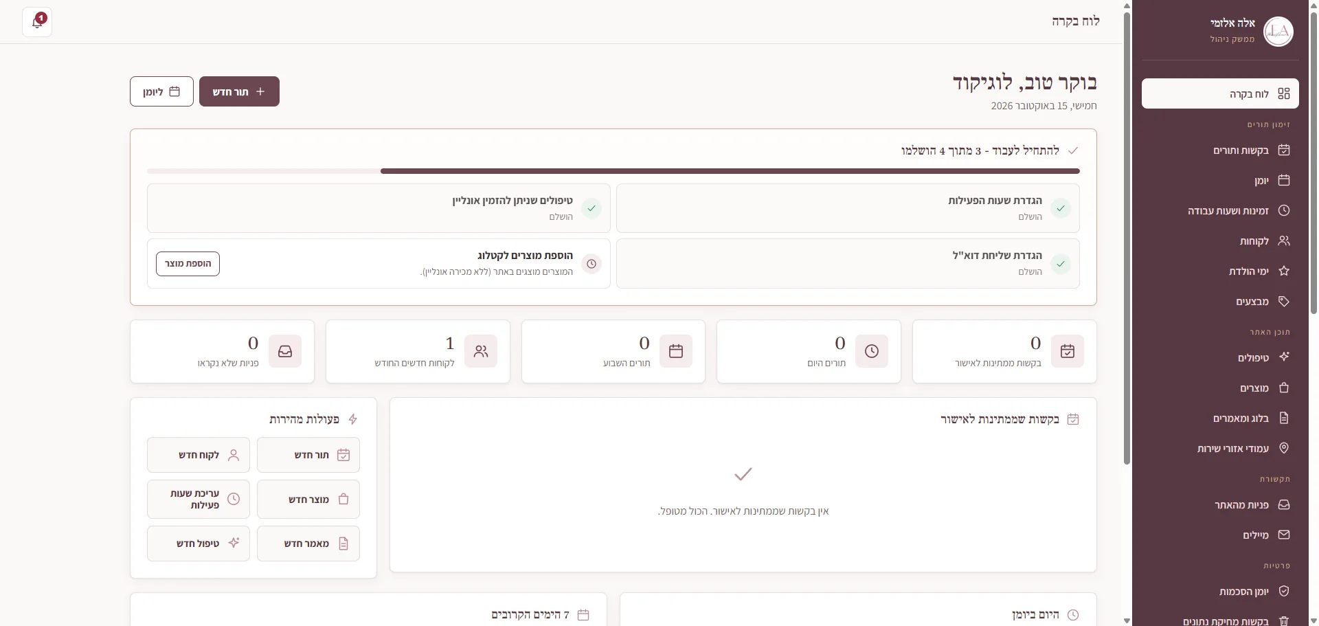Click the green check beside הגדרת שליחת דוא"ל

point(1061,263)
